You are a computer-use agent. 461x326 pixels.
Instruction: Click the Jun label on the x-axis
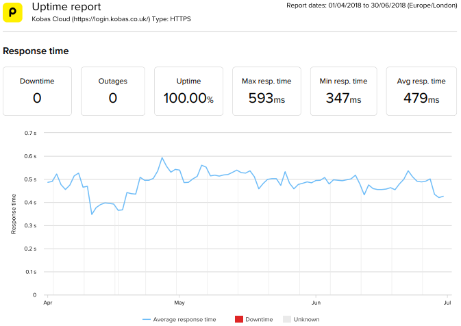[x=316, y=302]
